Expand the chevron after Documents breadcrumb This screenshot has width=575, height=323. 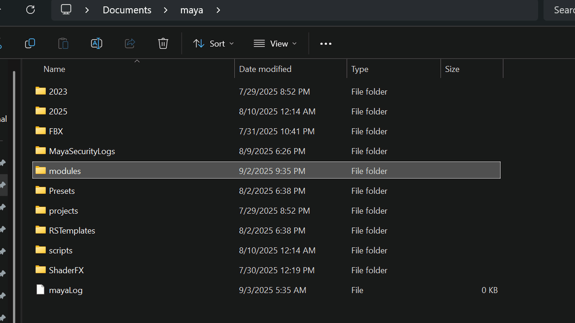[166, 10]
